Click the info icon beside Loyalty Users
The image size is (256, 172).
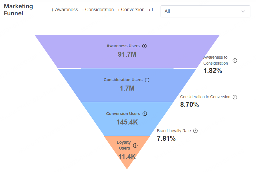135,145
